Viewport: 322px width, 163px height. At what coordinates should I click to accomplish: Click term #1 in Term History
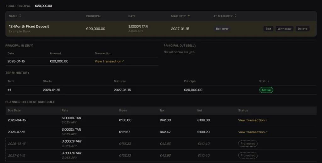[9, 90]
